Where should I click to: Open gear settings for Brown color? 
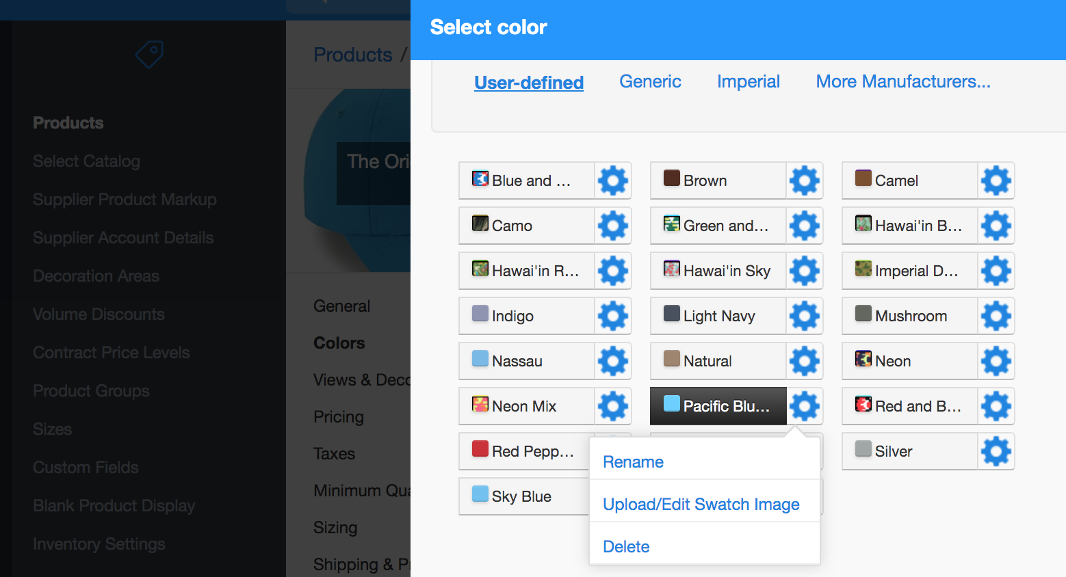[x=804, y=180]
